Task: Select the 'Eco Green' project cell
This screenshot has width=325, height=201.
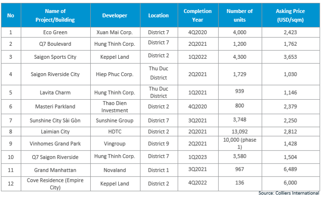Action: pos(56,32)
